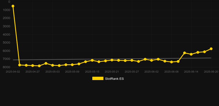219x106 pixels.
Task: Select the data point above 2025-05-03
Action: (52, 65)
